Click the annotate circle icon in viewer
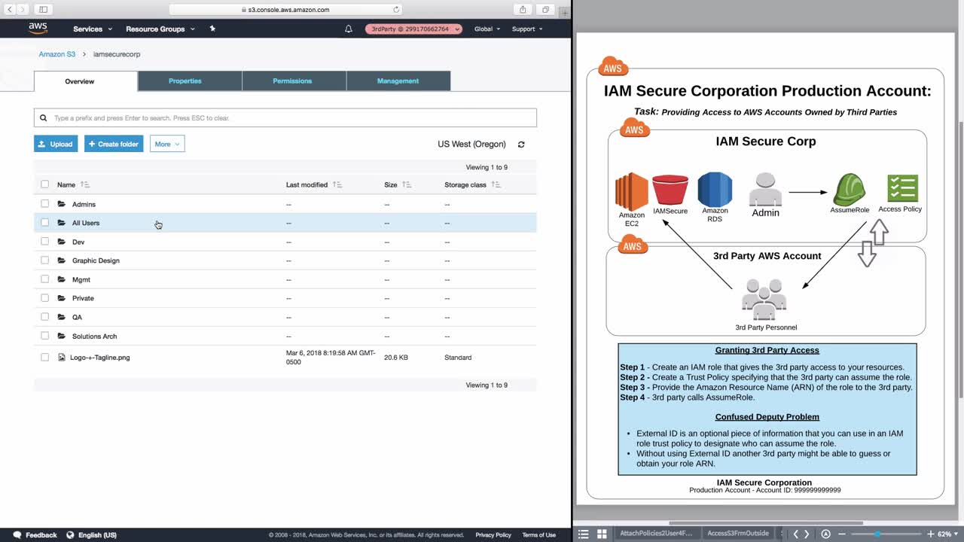 tap(825, 534)
